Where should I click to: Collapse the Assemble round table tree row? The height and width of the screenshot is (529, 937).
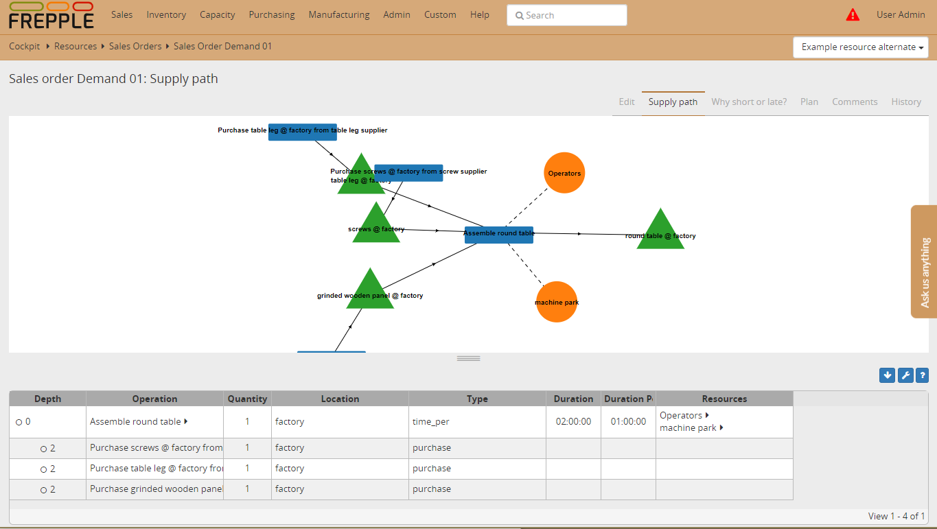(x=19, y=423)
